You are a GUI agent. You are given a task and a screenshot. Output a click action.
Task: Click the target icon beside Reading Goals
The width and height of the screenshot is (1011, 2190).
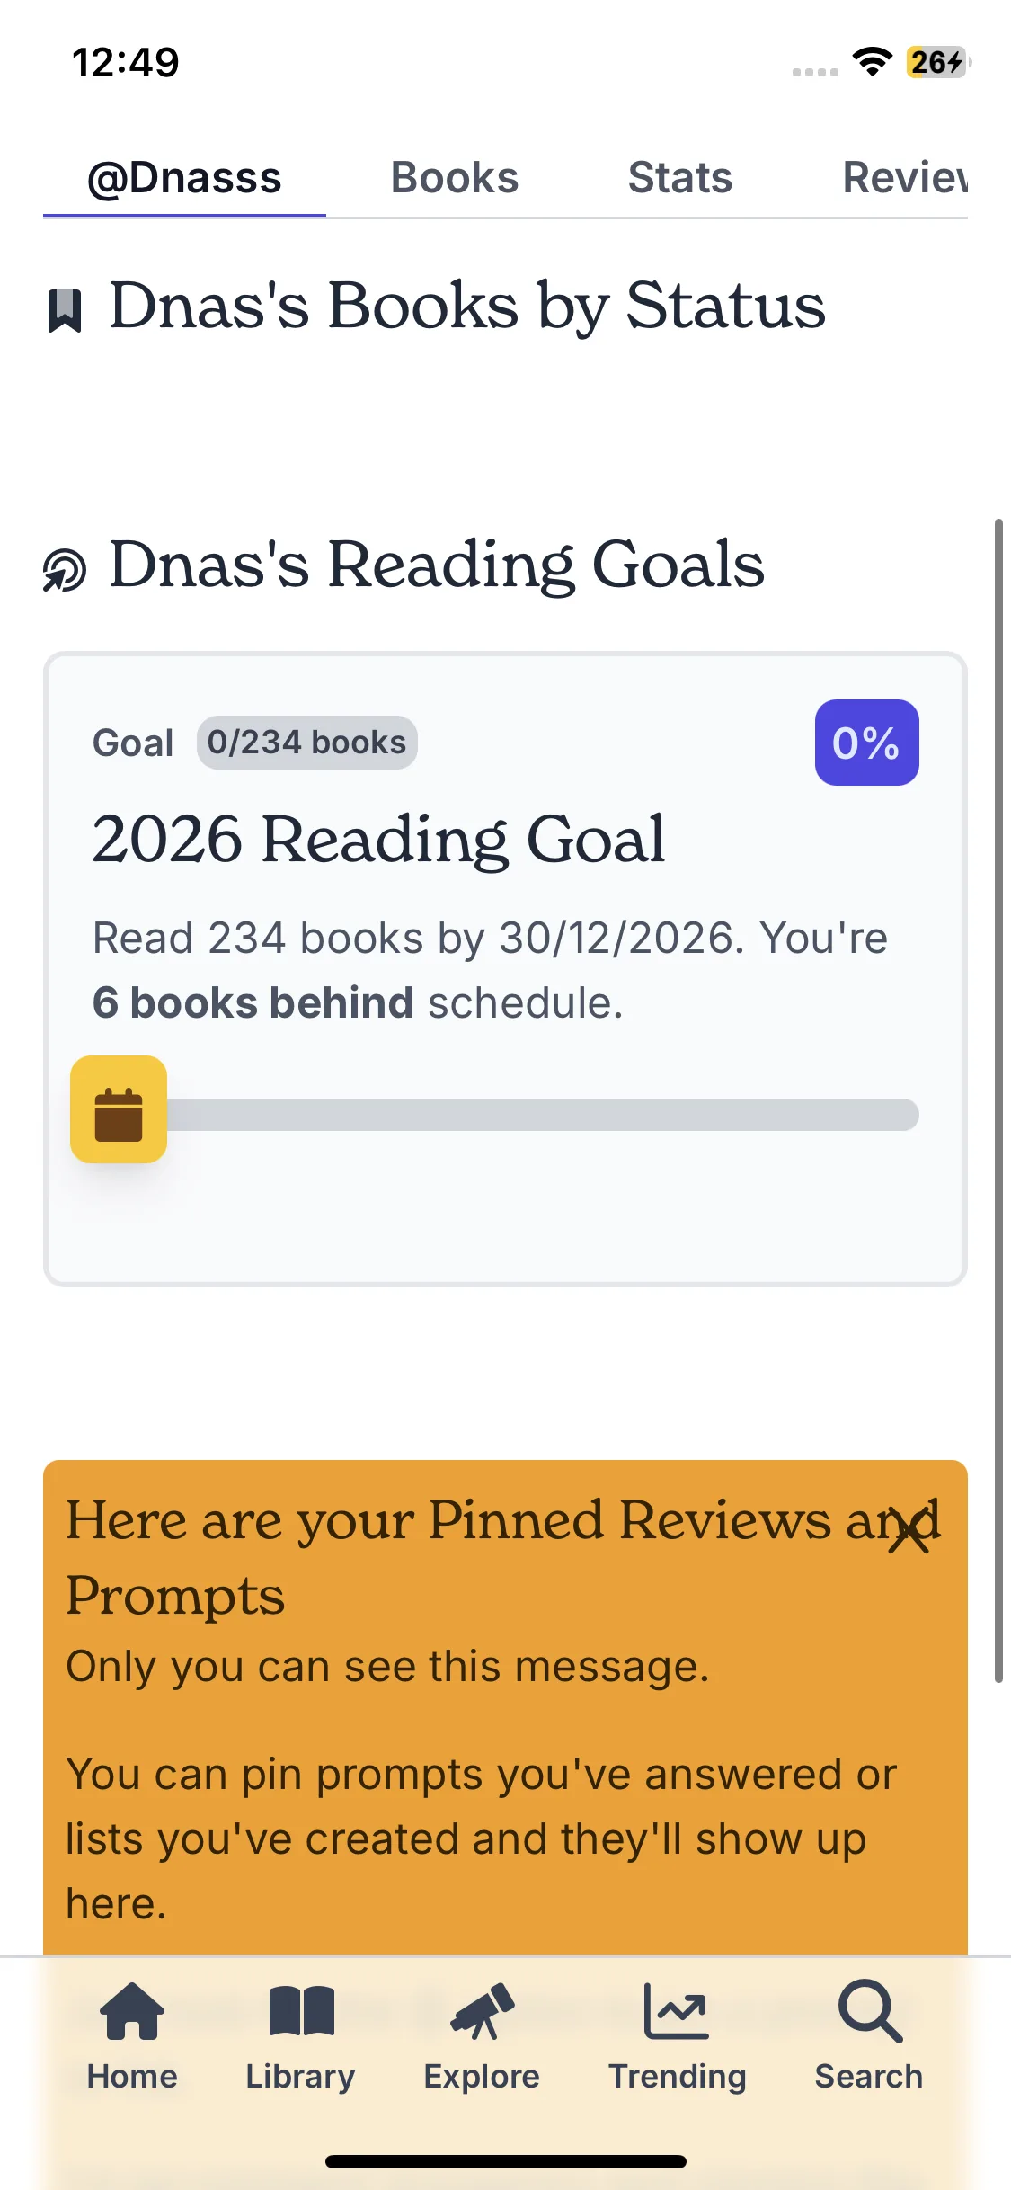[x=65, y=570]
